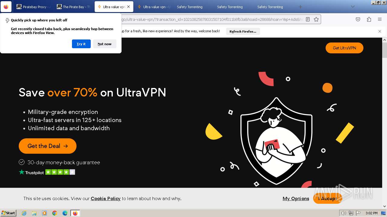Open My Options cookie settings
The width and height of the screenshot is (387, 217).
click(296, 199)
